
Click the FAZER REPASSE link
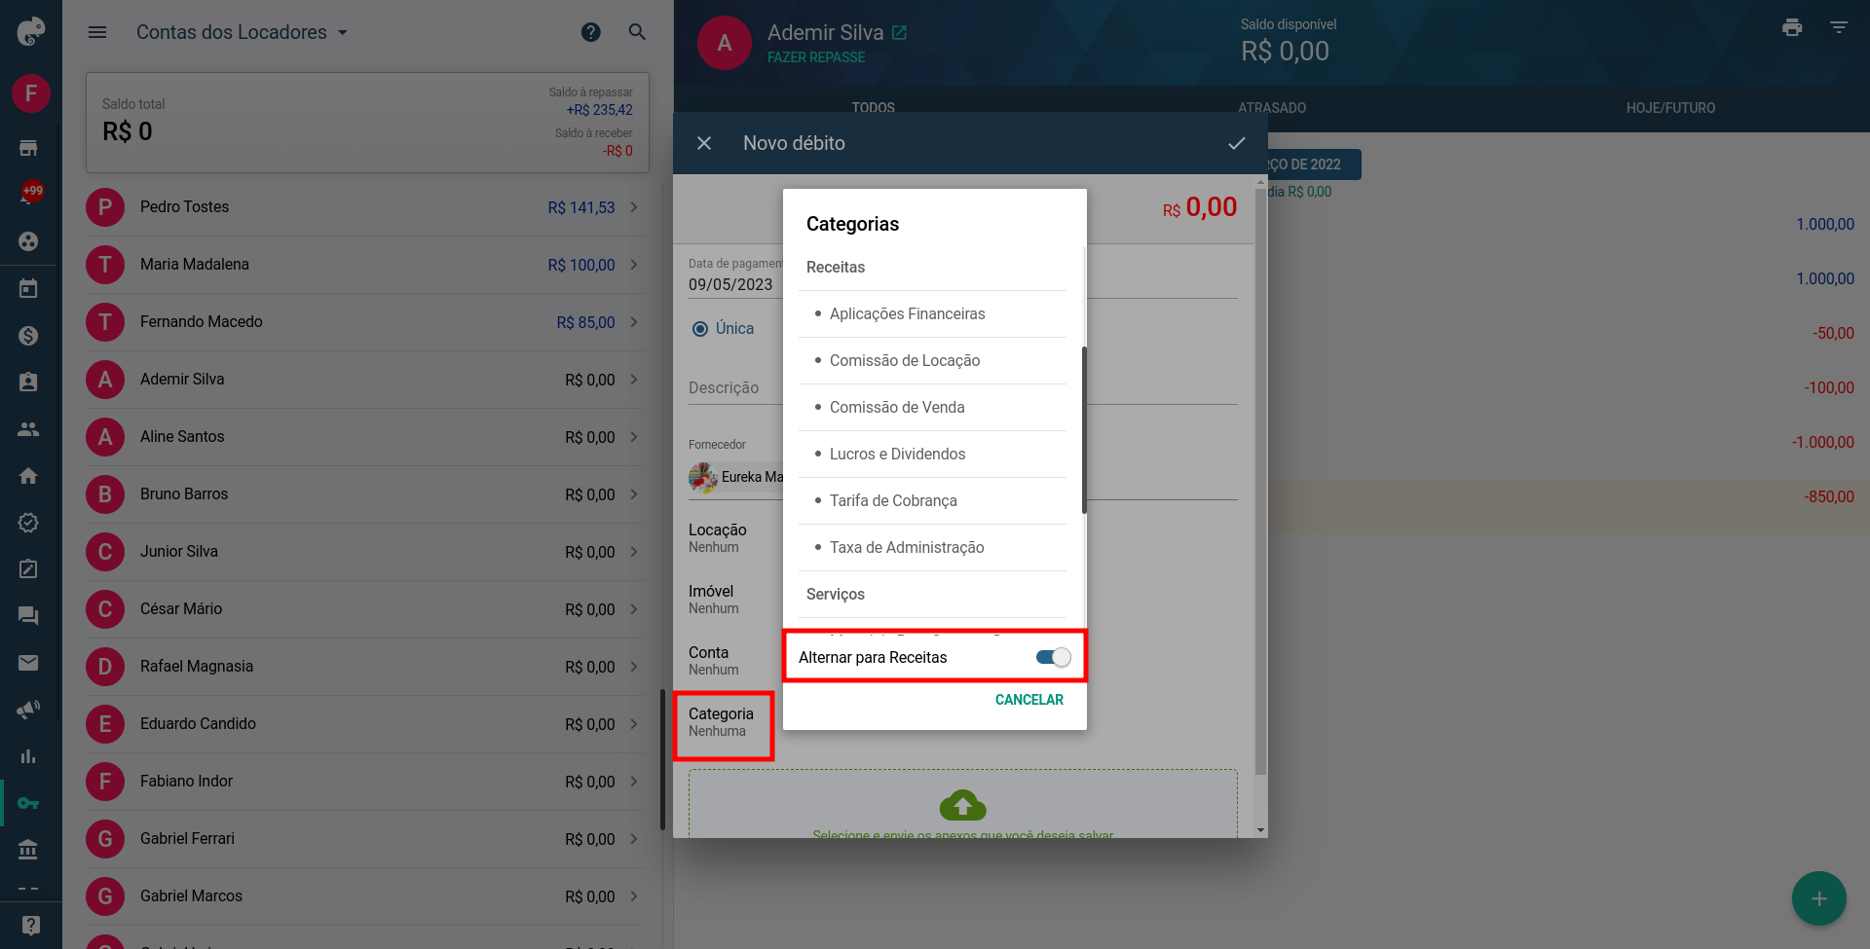(x=816, y=57)
